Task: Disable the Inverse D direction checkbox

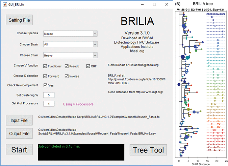Action: pos(67,76)
